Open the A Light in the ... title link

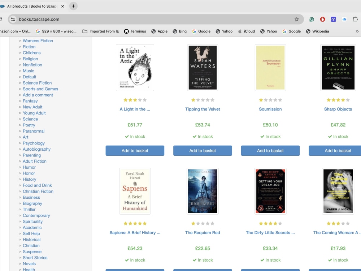click(x=135, y=109)
